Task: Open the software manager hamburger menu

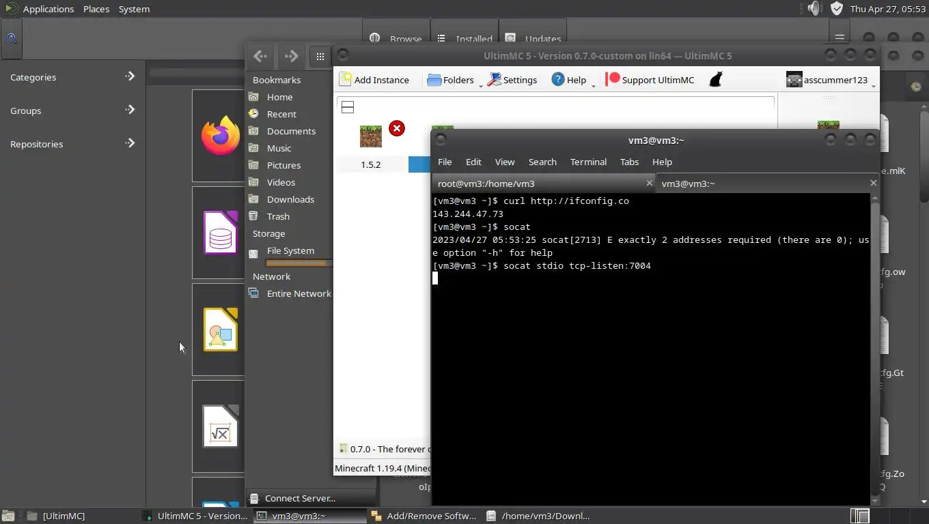Action: [x=840, y=38]
